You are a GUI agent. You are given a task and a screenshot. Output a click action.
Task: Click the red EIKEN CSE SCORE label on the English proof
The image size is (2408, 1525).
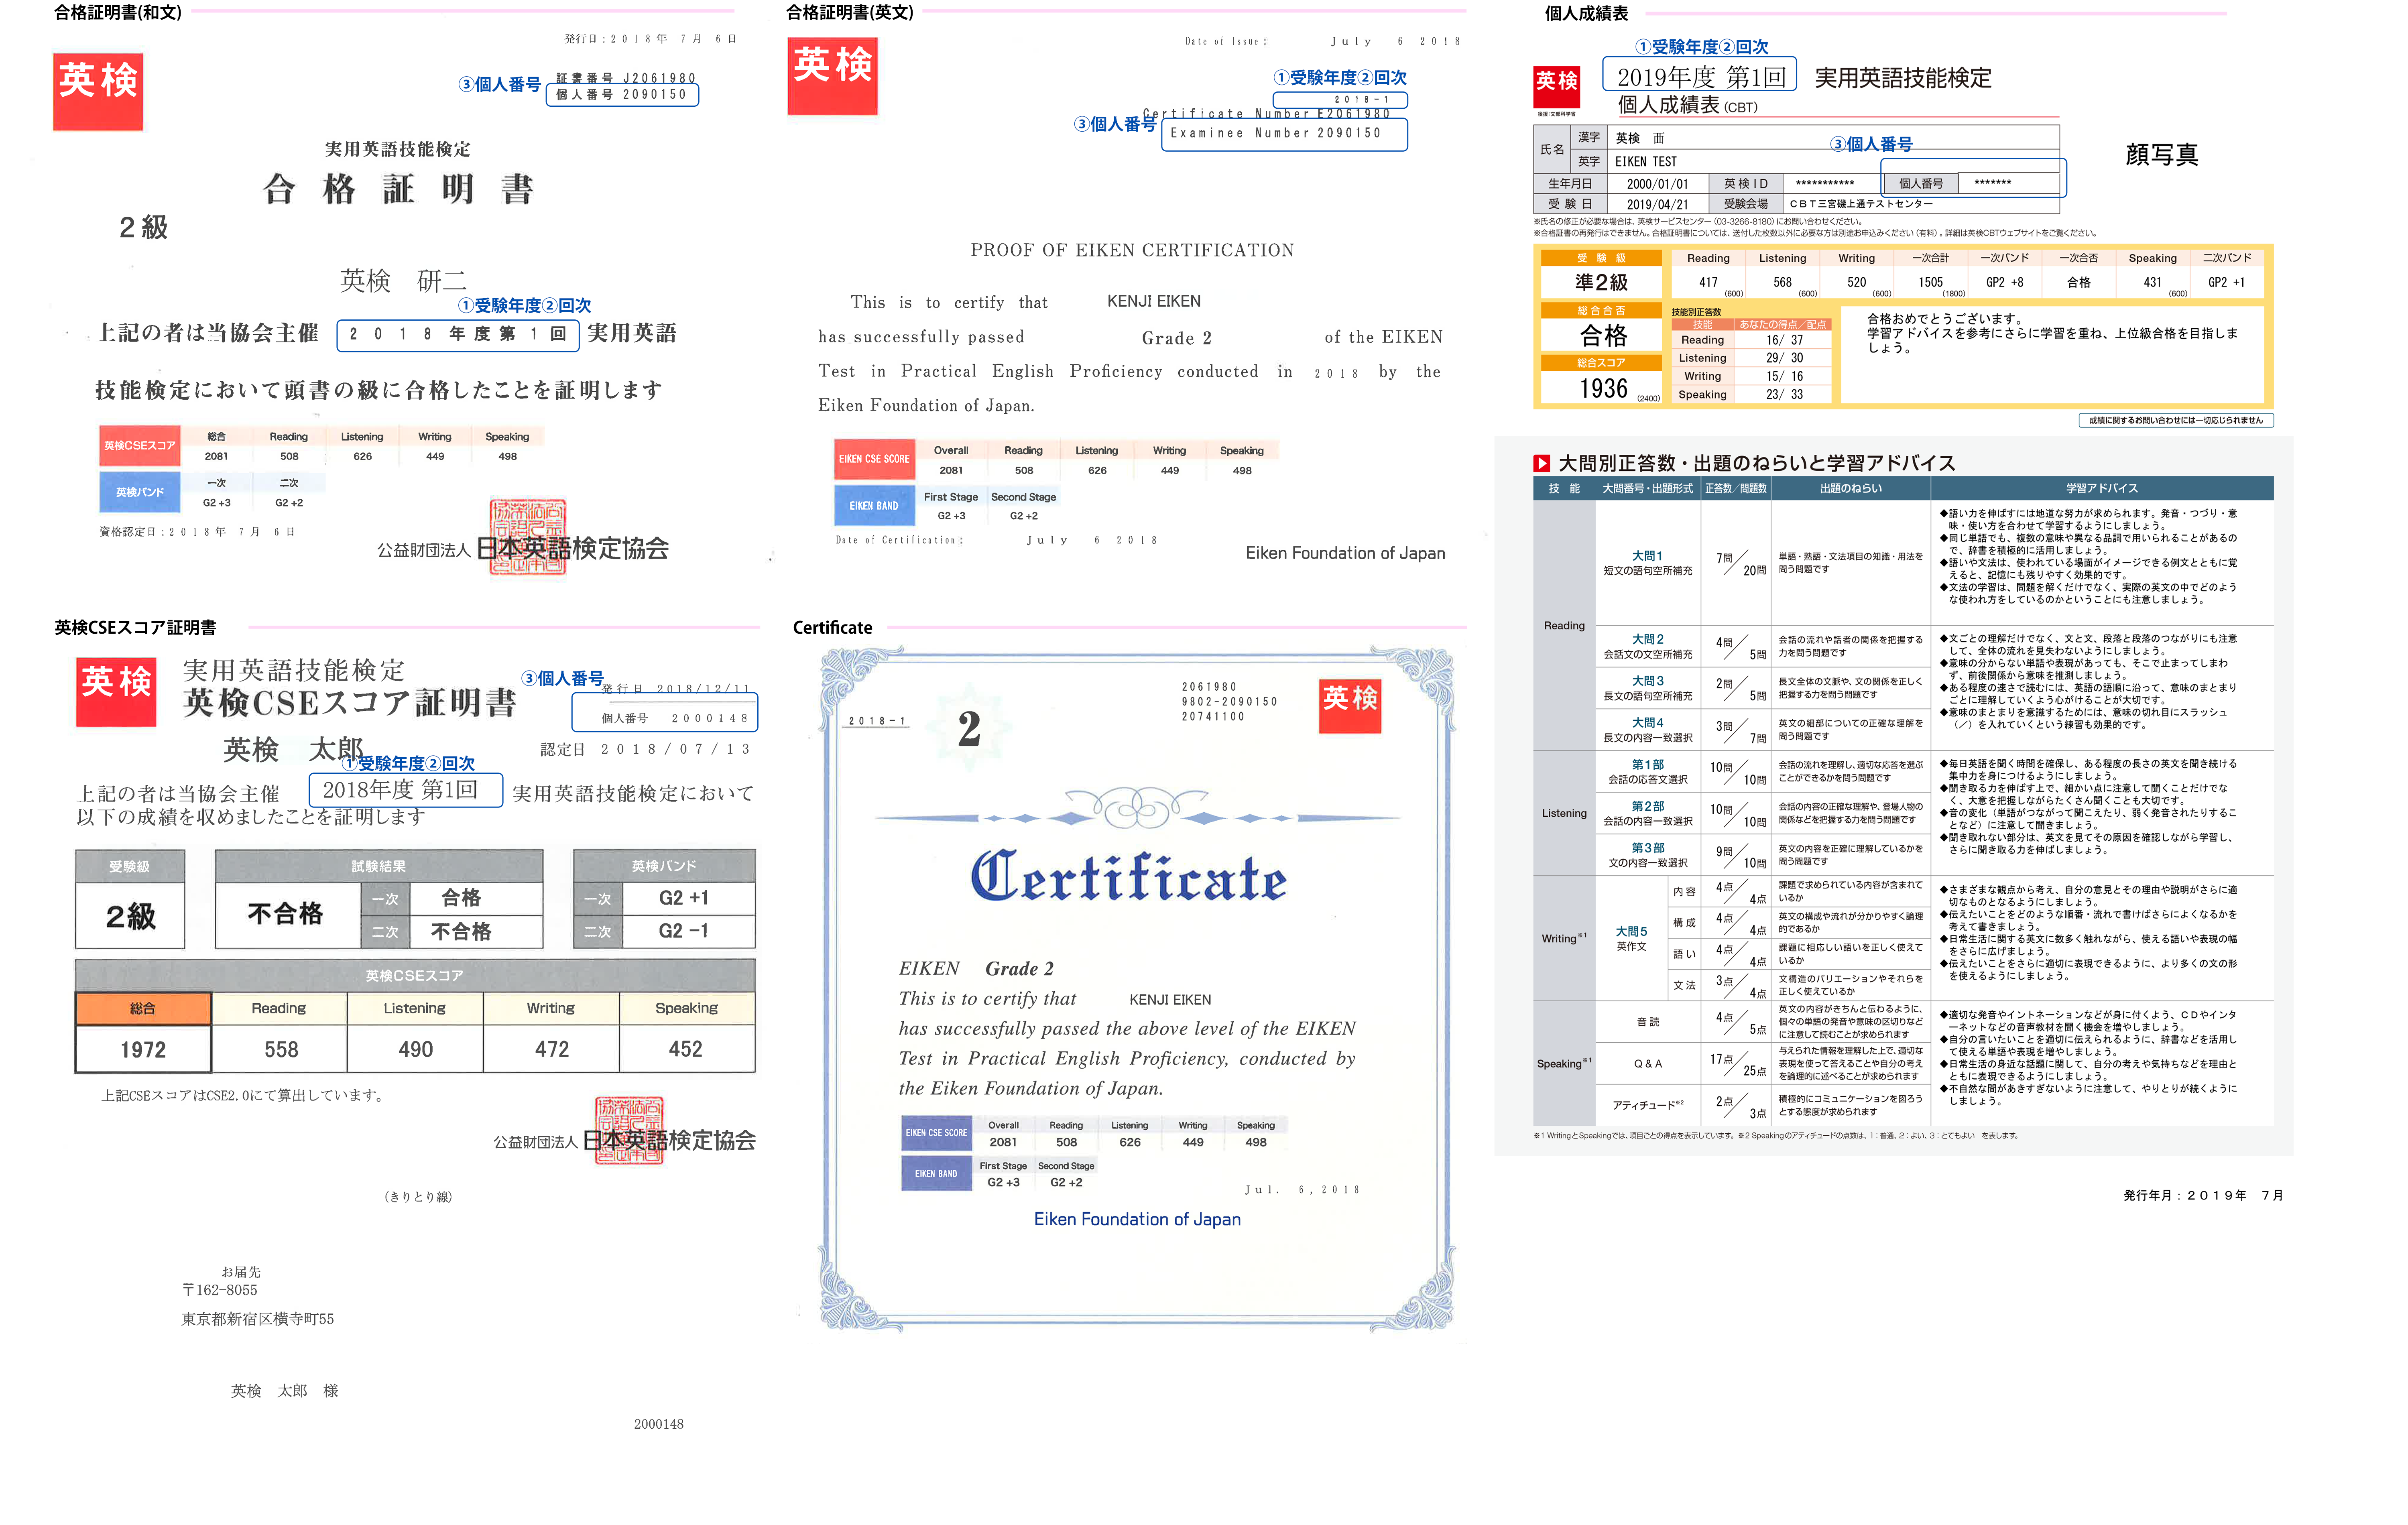point(874,459)
